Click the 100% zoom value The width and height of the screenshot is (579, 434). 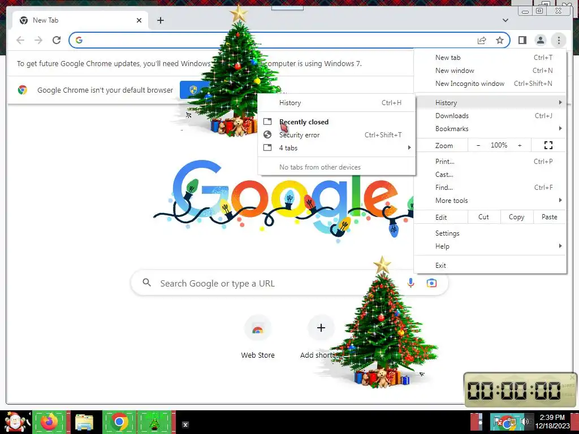point(499,145)
